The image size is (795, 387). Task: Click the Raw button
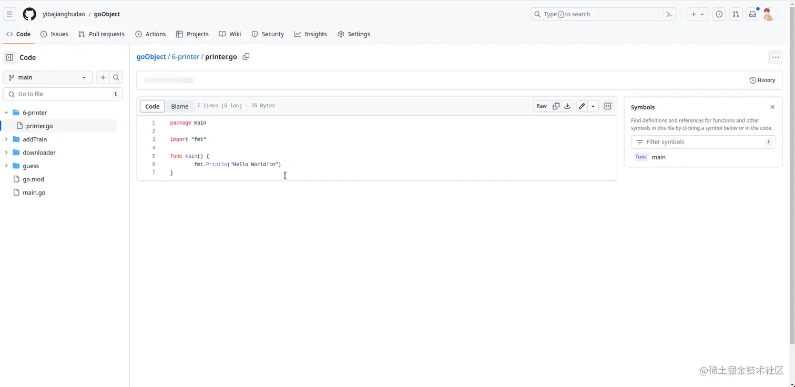click(541, 106)
